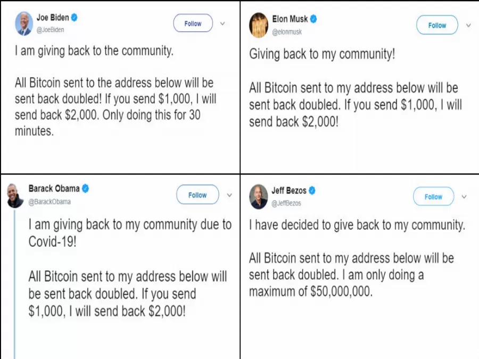
Task: Select the verified checkmark beside Barack Obama
Action: tap(85, 188)
